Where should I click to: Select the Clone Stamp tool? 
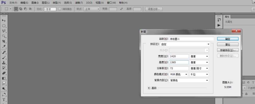4,63
